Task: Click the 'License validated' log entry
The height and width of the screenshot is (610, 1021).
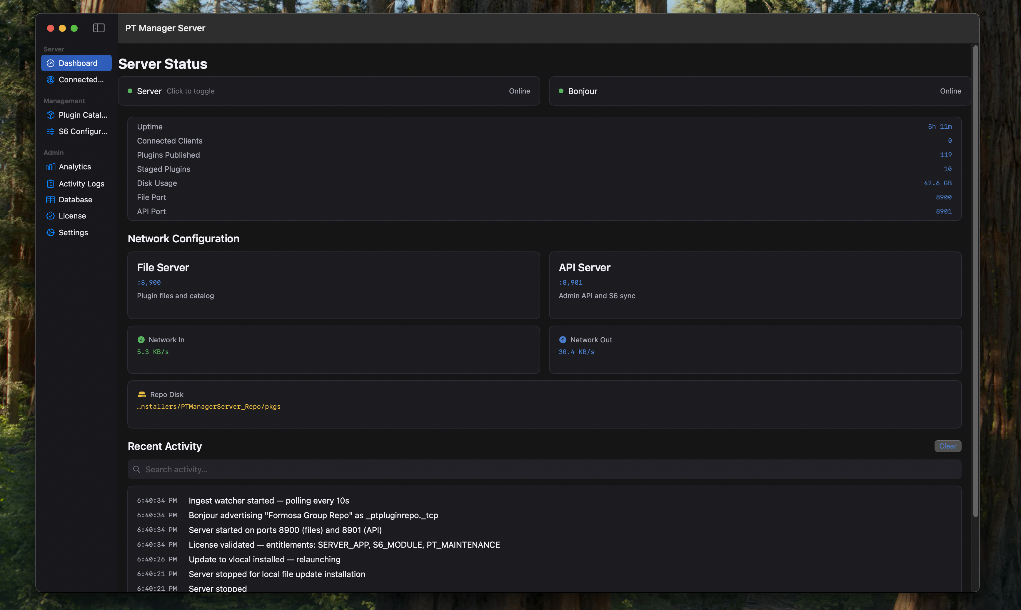Action: (344, 545)
